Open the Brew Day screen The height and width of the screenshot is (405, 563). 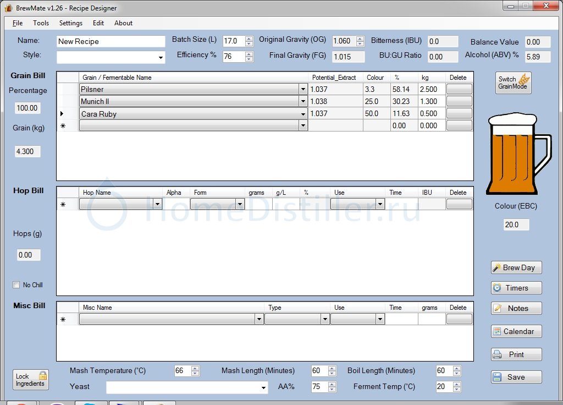(516, 268)
